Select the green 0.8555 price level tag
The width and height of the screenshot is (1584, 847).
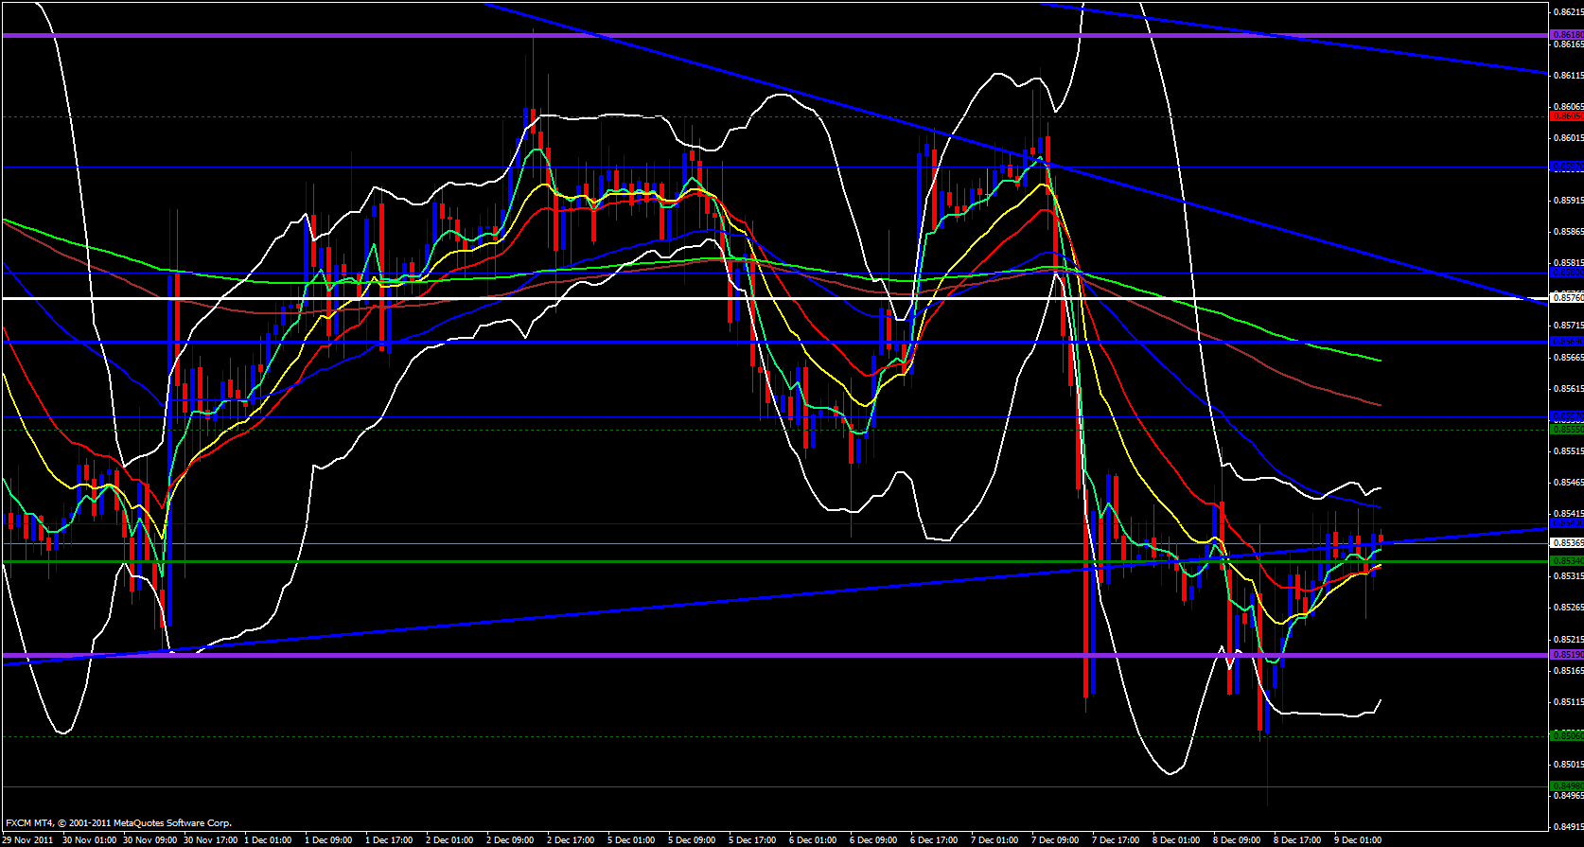tap(1566, 429)
